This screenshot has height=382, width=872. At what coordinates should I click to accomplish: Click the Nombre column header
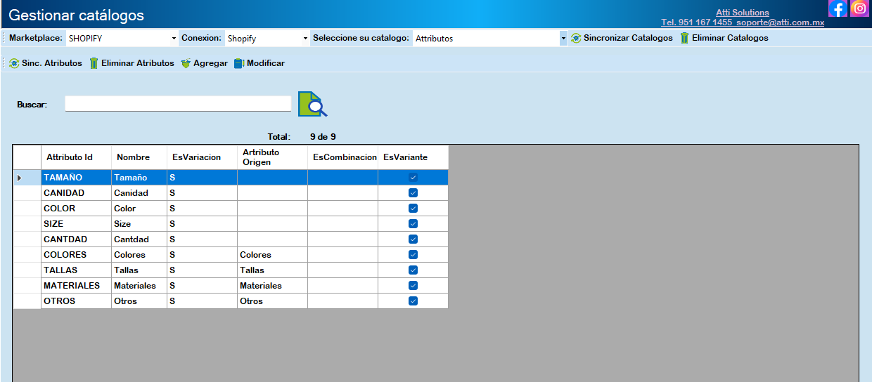point(134,157)
